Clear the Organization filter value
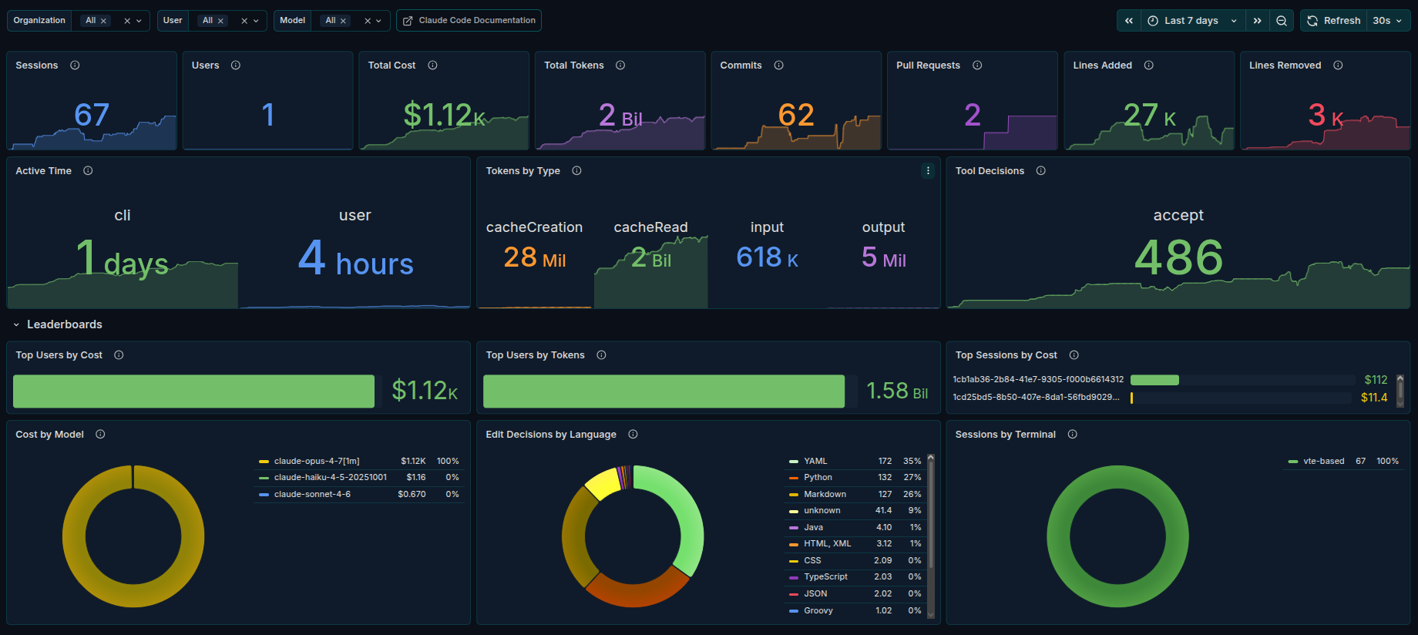1418x635 pixels. [x=127, y=21]
